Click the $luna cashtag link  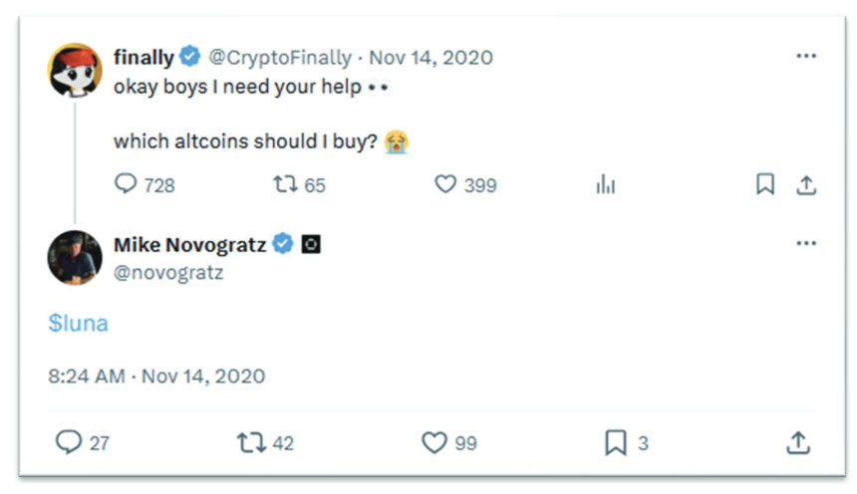point(78,323)
